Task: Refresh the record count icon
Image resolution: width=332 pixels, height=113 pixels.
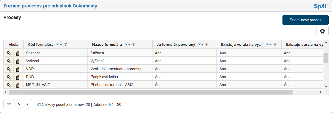Action: (39, 105)
